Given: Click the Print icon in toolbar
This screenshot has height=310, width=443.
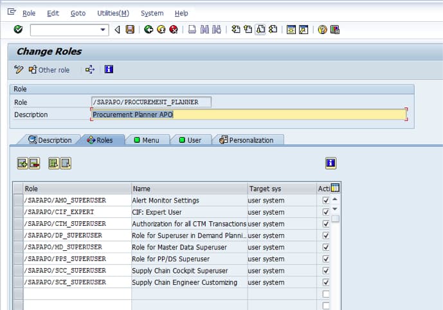Looking at the screenshot, I should tap(192, 30).
